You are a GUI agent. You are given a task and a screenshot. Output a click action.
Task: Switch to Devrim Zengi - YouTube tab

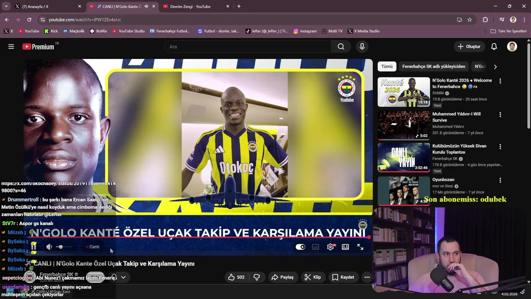(196, 6)
